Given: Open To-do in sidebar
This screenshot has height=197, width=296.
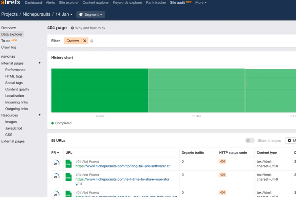Looking at the screenshot, I should [x=6, y=41].
